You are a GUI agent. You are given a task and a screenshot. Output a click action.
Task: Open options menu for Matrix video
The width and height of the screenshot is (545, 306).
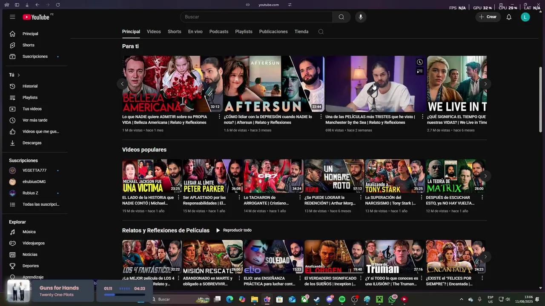[482, 197]
